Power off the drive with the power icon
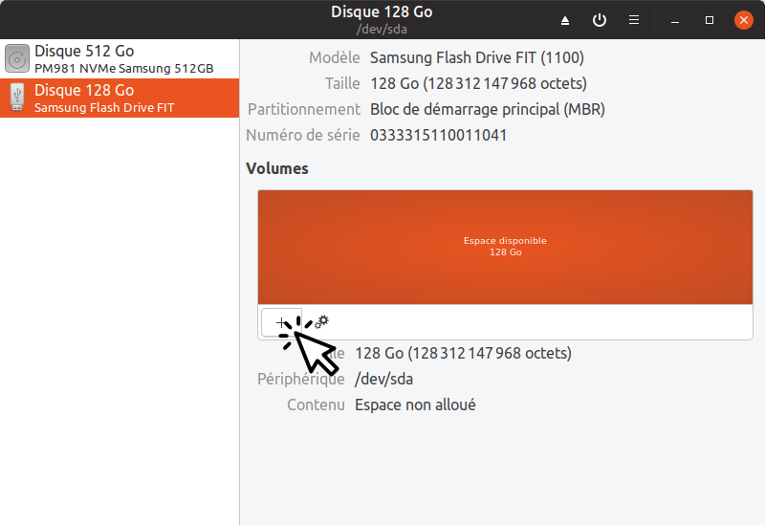Image resolution: width=765 pixels, height=525 pixels. tap(600, 20)
